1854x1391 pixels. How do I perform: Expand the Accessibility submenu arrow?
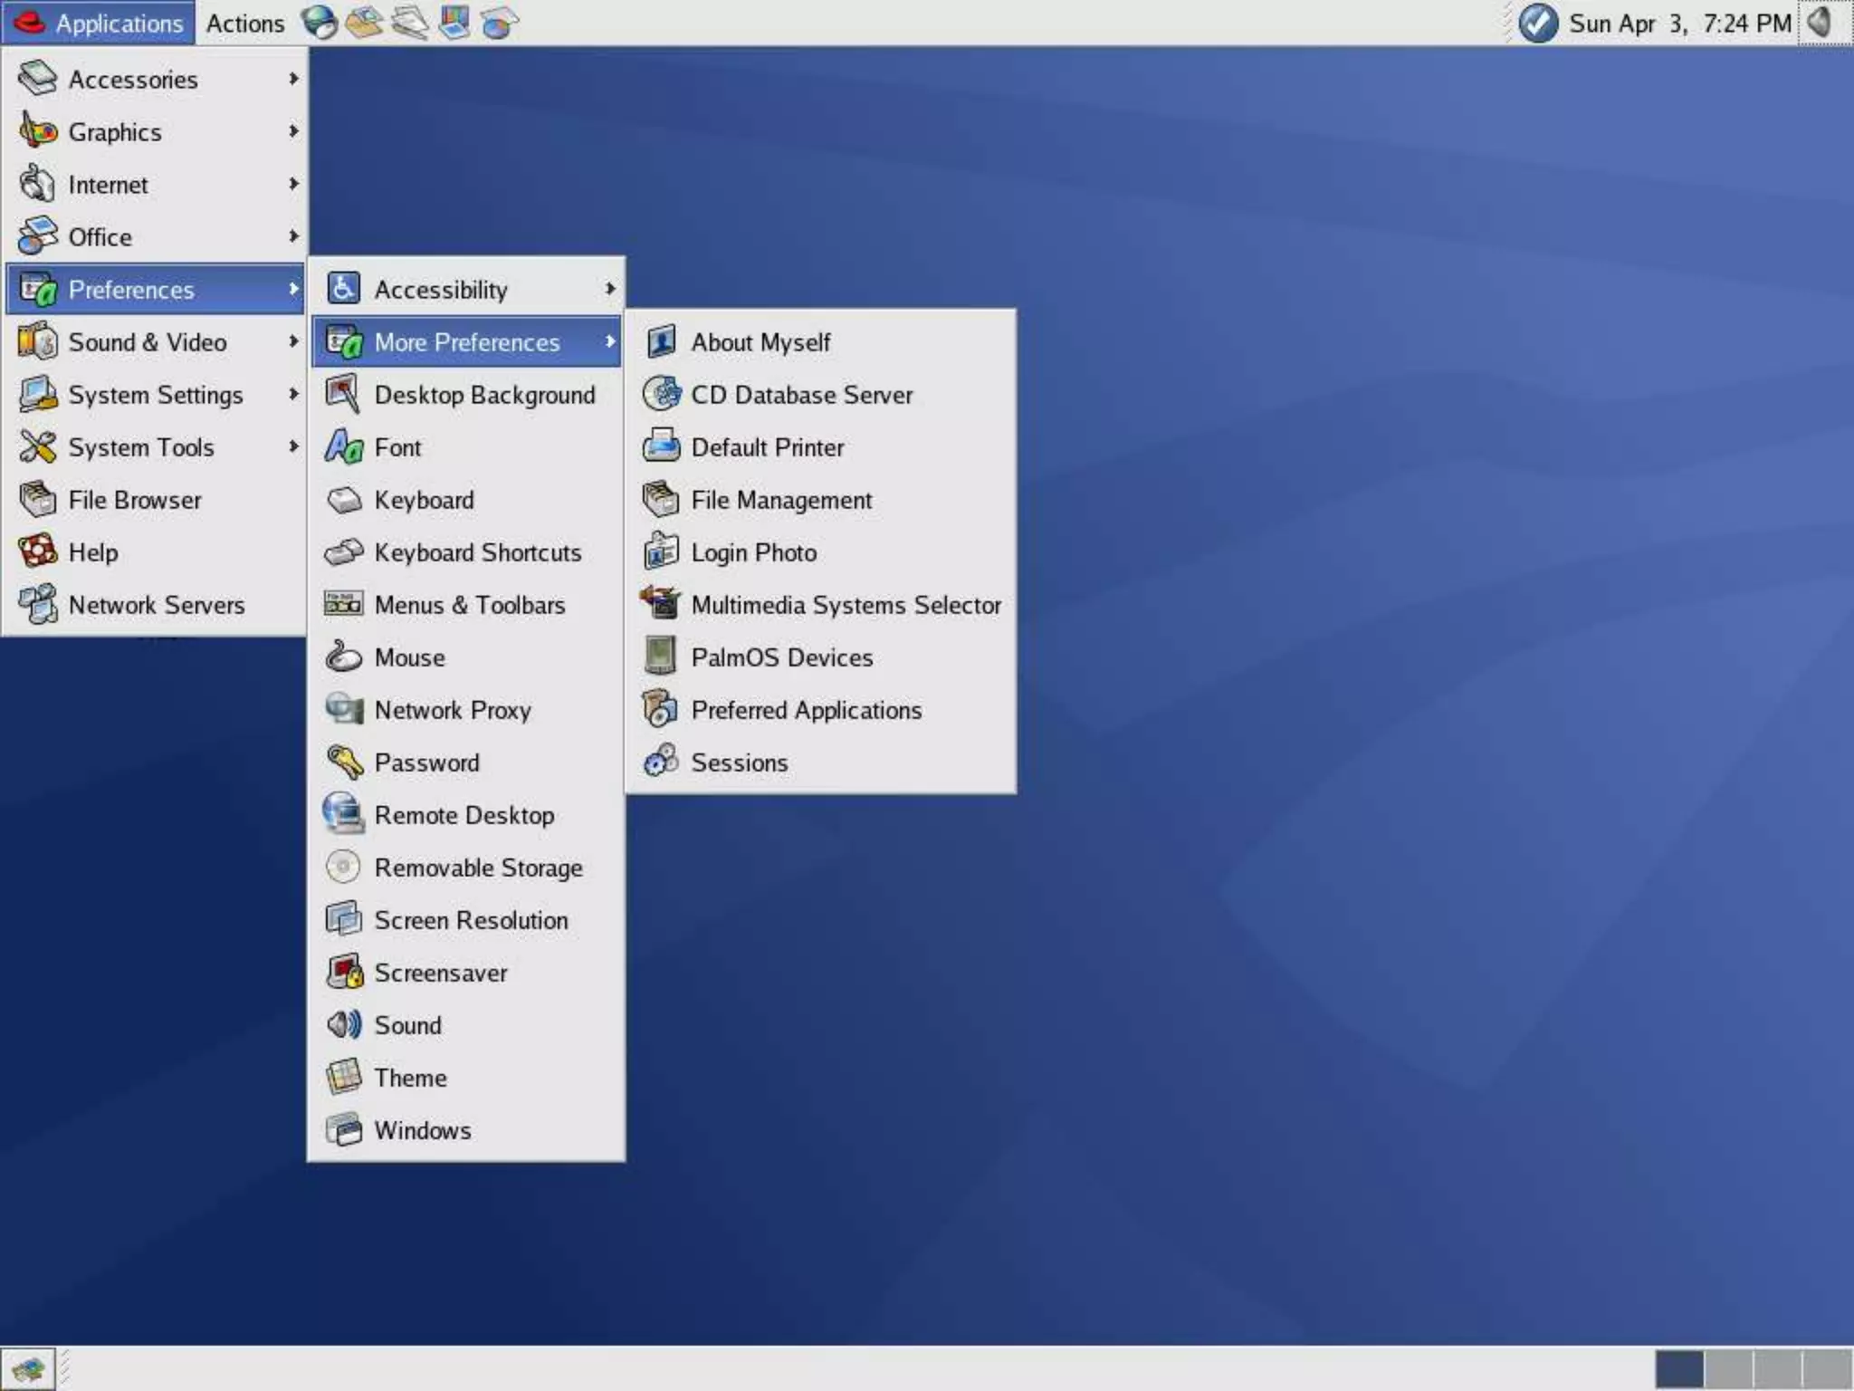click(x=609, y=289)
